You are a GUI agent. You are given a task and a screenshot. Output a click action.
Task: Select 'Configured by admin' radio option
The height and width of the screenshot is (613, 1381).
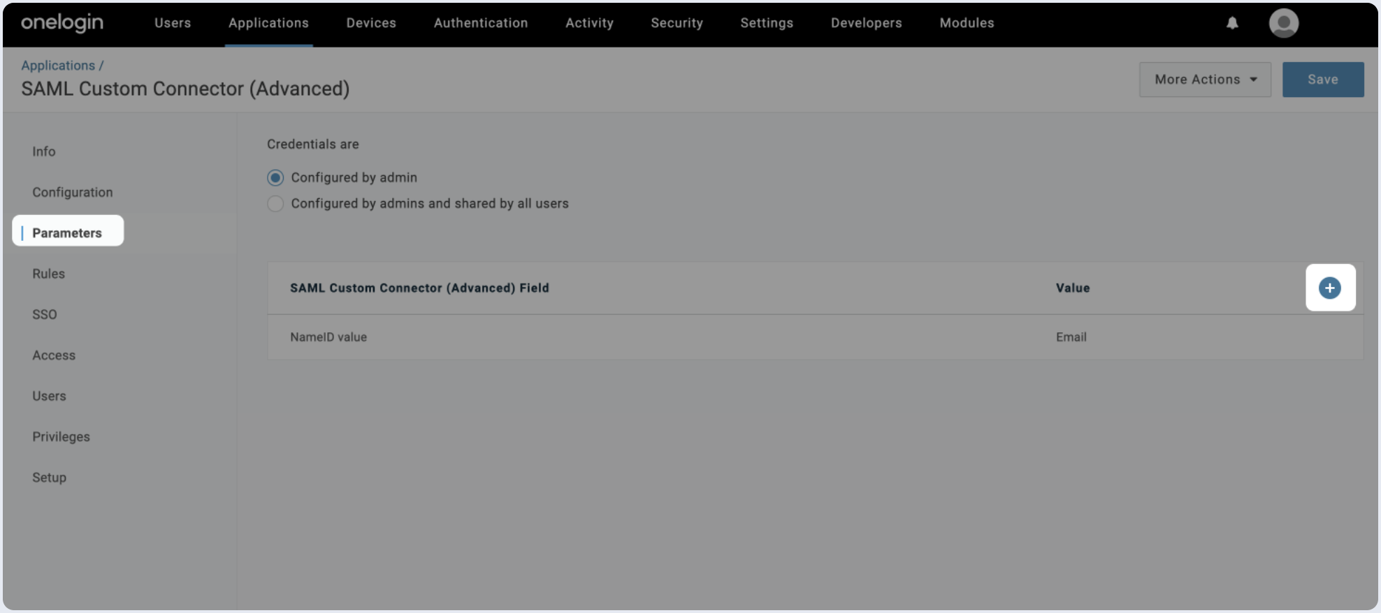click(275, 178)
